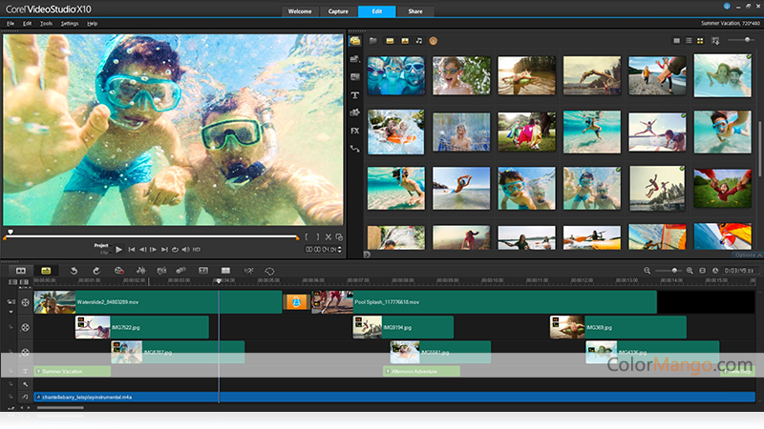
Task: Switch to Timeline view icon
Action: (46, 271)
